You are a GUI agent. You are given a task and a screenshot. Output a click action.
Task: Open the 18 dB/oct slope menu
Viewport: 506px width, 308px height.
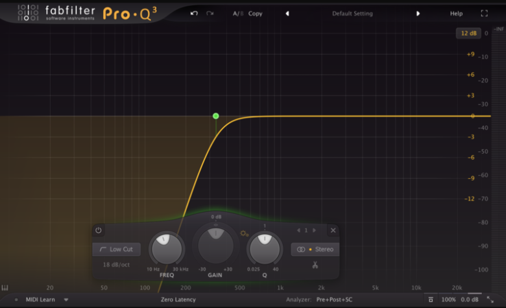click(116, 265)
